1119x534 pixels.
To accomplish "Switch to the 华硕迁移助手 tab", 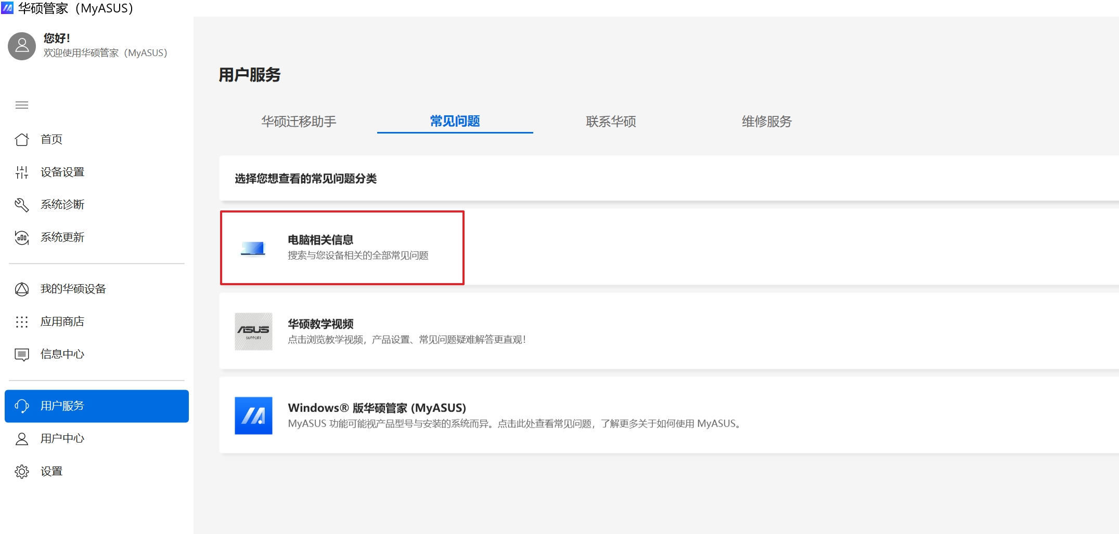I will 299,122.
